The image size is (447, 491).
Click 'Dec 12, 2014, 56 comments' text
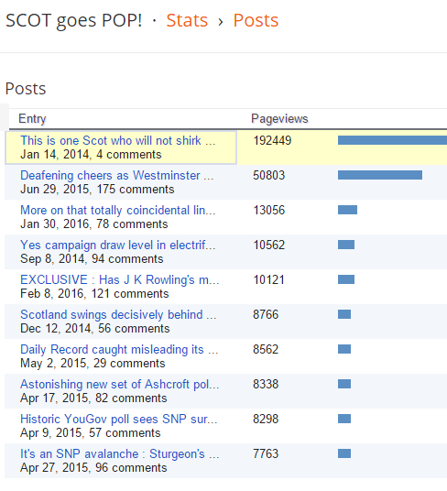point(95,329)
